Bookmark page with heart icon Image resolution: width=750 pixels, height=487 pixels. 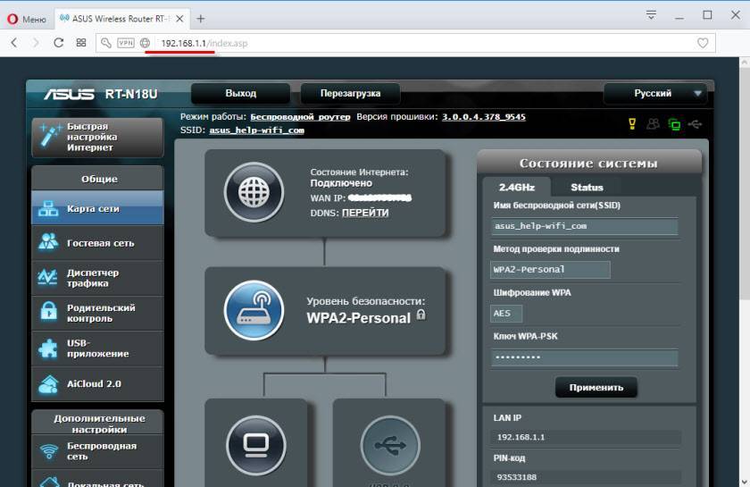703,43
